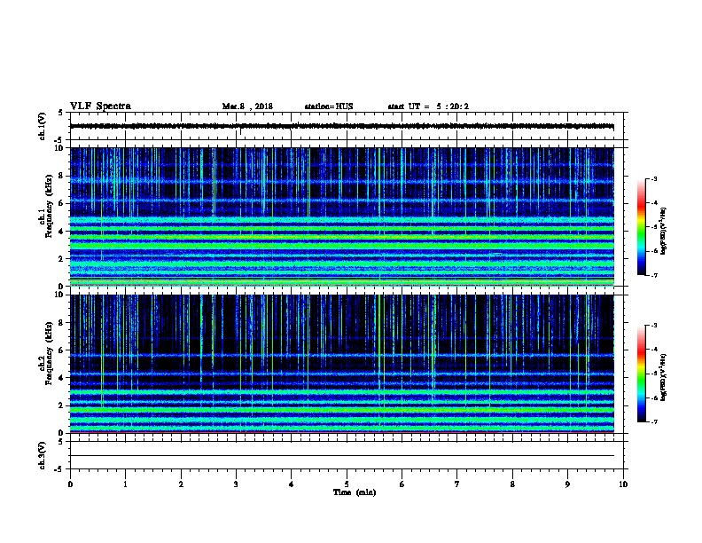Viewport: 702px width, 543px height.
Task: Select the ch.2 "Frequency (kHz)" axis label
Action: click(49, 353)
